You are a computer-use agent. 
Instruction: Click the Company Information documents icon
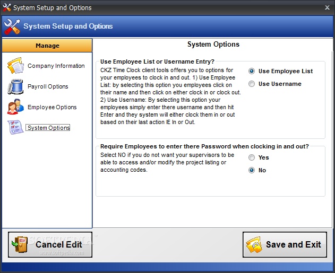(x=15, y=66)
